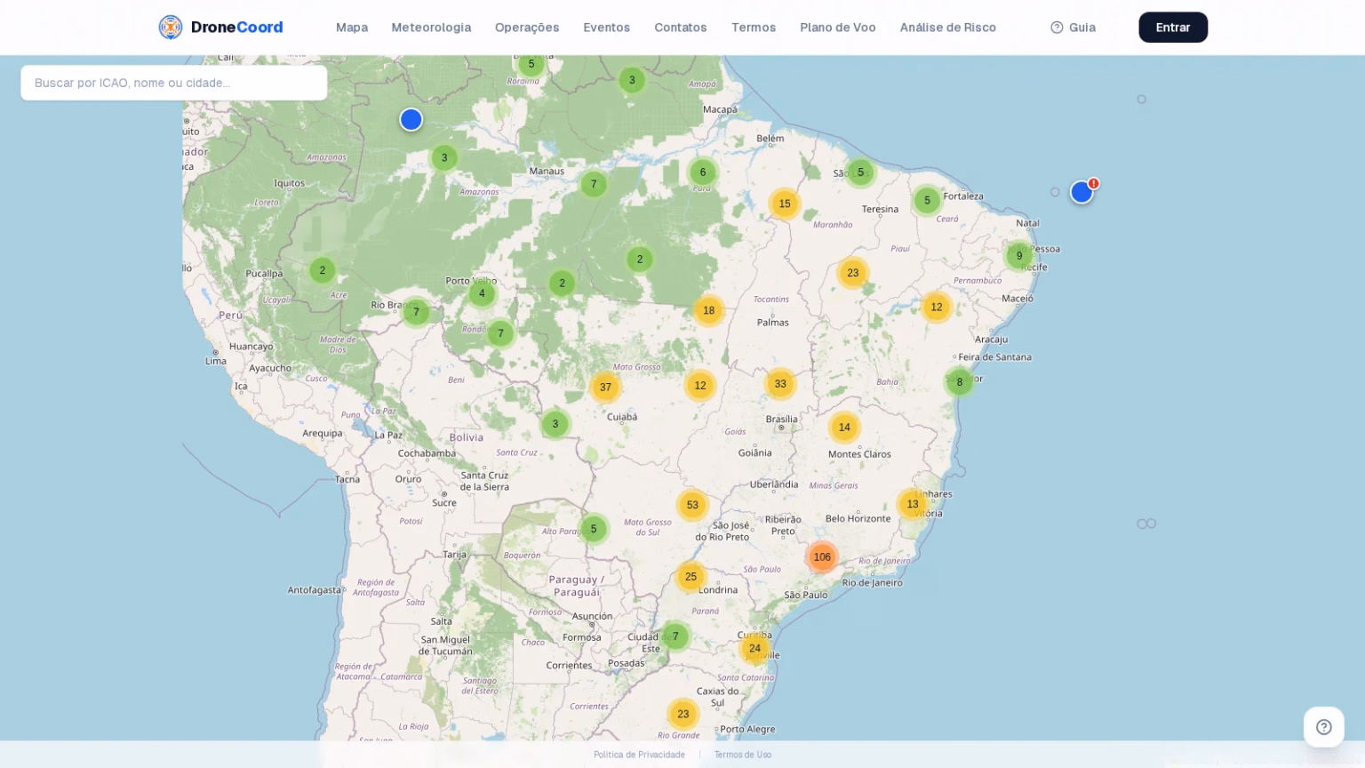Select the 37 cluster near Cuiabá
The width and height of the screenshot is (1365, 768).
click(605, 388)
